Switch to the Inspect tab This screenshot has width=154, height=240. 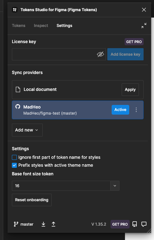[x=41, y=26]
